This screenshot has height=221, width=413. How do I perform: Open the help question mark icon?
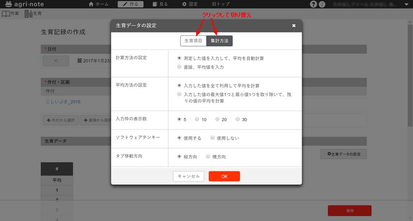(x=313, y=5)
